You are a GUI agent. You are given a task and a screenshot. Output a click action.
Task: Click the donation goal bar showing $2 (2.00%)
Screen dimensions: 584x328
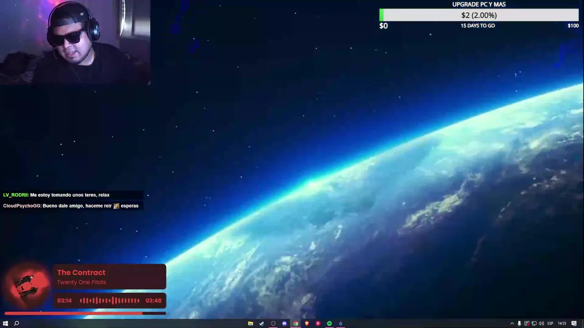click(x=479, y=15)
